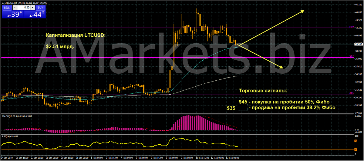The height and width of the screenshot is (161, 364).
Task: Select the '$45 - покупка на пробитии 50% Фибо' label
Action: click(x=284, y=102)
